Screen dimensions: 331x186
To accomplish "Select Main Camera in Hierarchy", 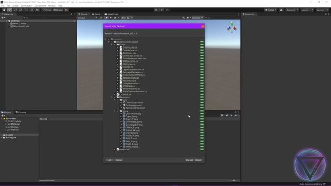I will pos(20,24).
